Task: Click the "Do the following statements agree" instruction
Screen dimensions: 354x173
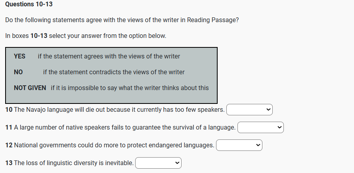Action: [122, 20]
